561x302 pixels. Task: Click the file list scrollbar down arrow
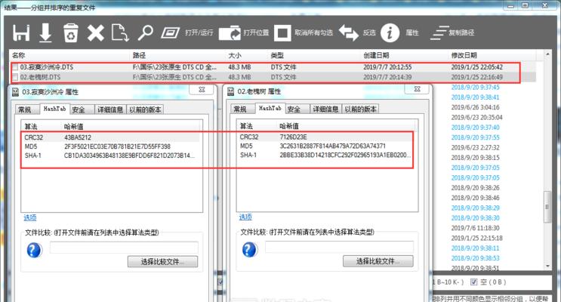pos(547,267)
